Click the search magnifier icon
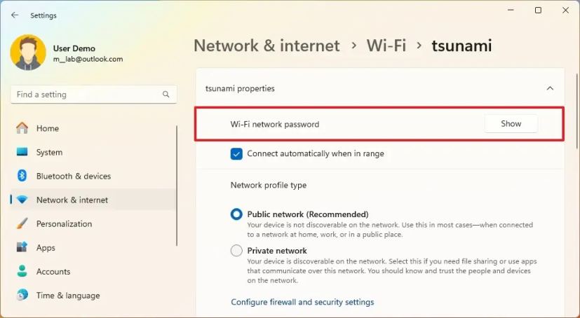Screen dimensions: 580x318 (166, 95)
